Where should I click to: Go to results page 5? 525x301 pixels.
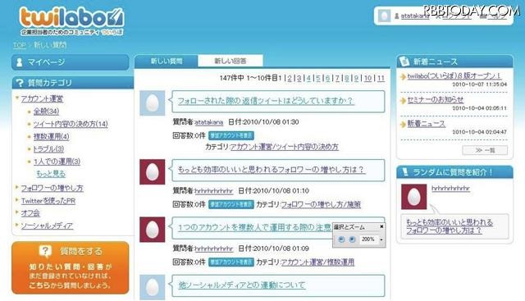pyautogui.click(x=318, y=78)
